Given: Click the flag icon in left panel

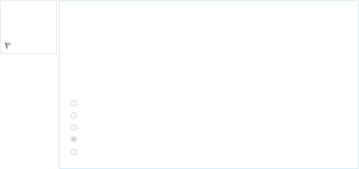Looking at the screenshot, I should point(8,45).
